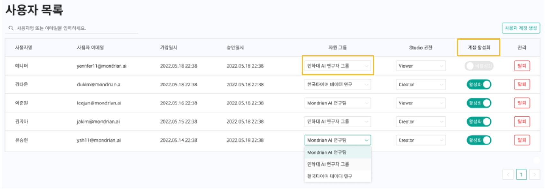This screenshot has width=557, height=189.
Task: Click the 사용자 계정 생성 button
Action: tap(521, 28)
